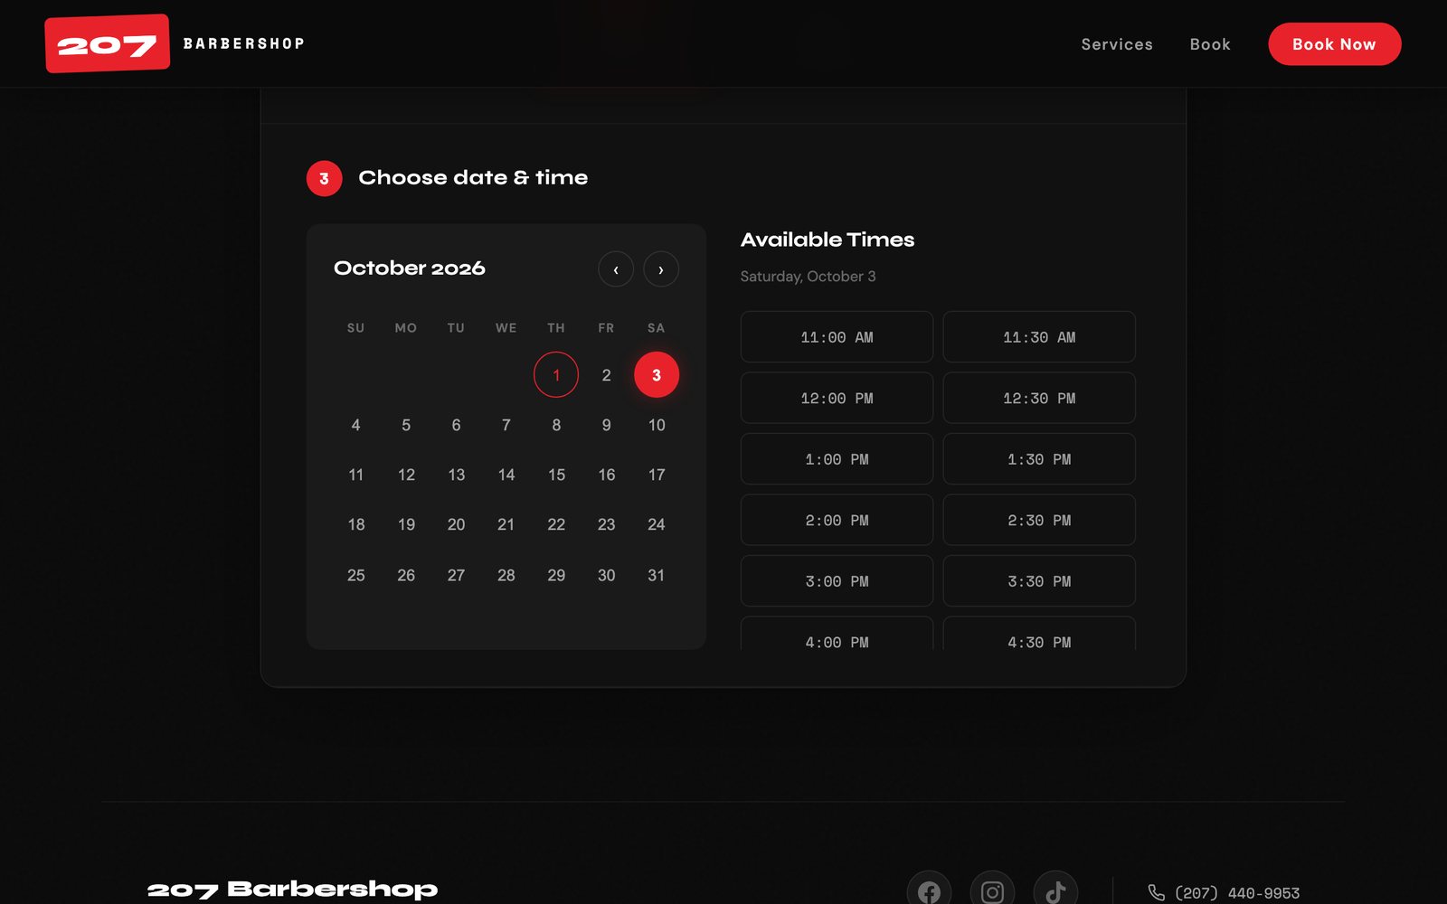Click the phone number (207) 440-9953
The image size is (1447, 904).
[1236, 893]
